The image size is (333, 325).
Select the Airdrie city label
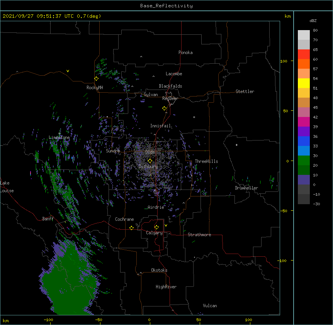(156, 207)
